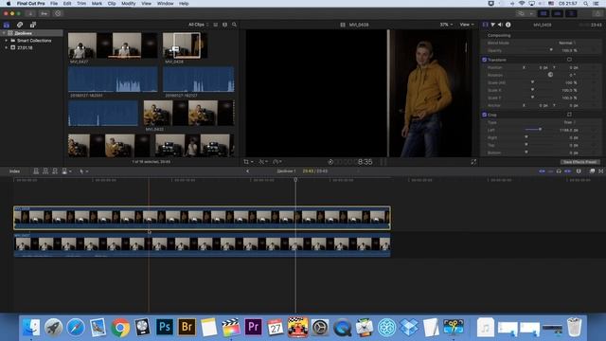Image resolution: width=606 pixels, height=341 pixels.
Task: Toggle clip appearance list view in browser
Action: [x=216, y=25]
